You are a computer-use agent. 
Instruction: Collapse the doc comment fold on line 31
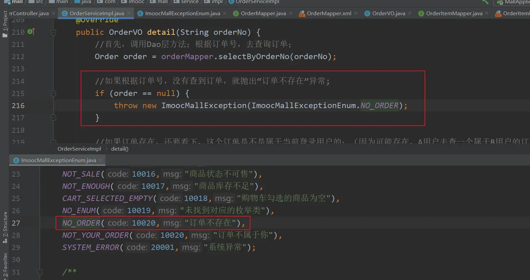point(40,272)
